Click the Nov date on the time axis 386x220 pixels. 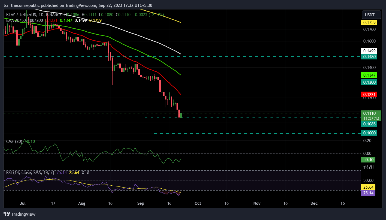pos(257,203)
